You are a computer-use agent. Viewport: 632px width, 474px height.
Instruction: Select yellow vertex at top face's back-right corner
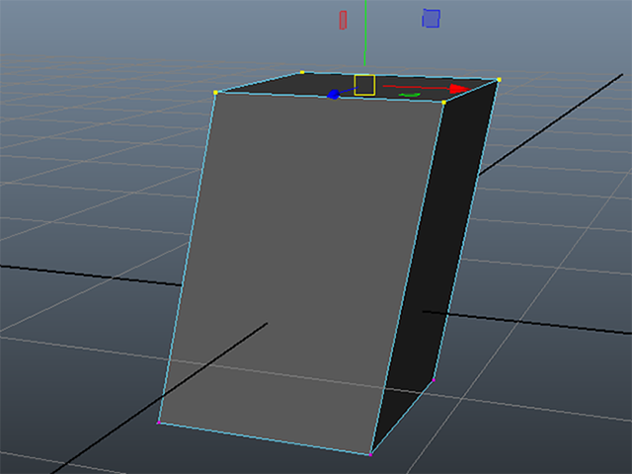499,80
